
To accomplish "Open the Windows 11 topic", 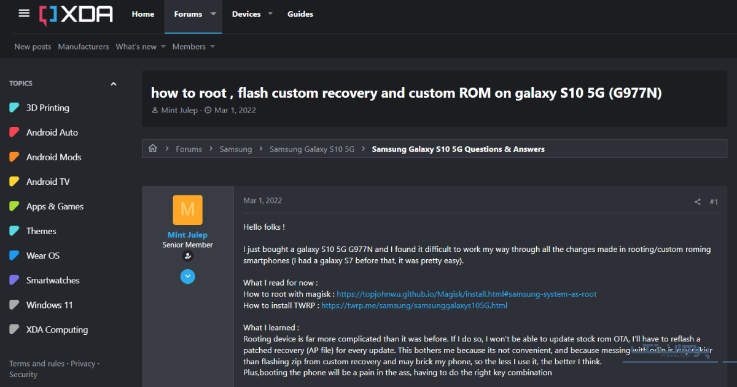I will coord(49,305).
